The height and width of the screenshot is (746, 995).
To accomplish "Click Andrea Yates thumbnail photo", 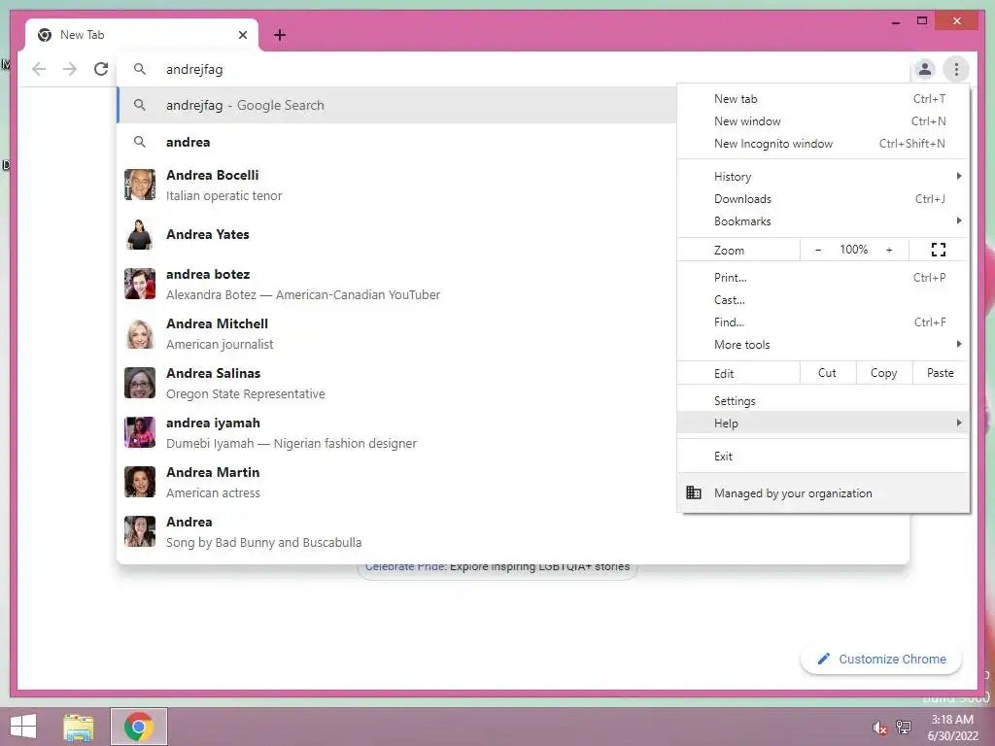I will pyautogui.click(x=140, y=234).
